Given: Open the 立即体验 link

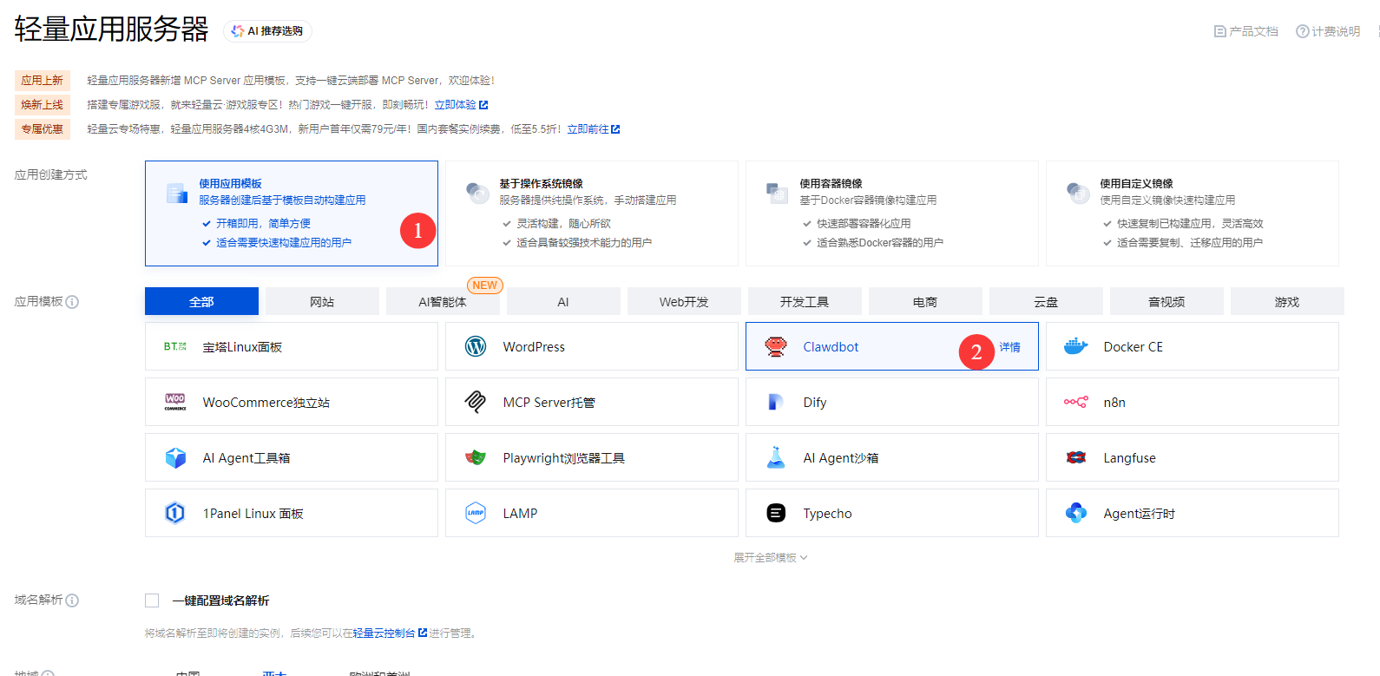Looking at the screenshot, I should pyautogui.click(x=461, y=105).
